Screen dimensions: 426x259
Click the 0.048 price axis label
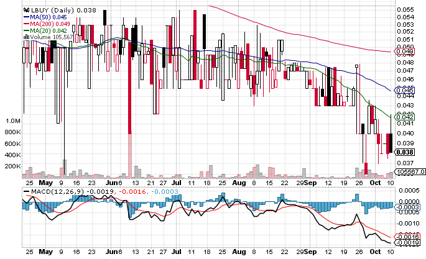405,62
